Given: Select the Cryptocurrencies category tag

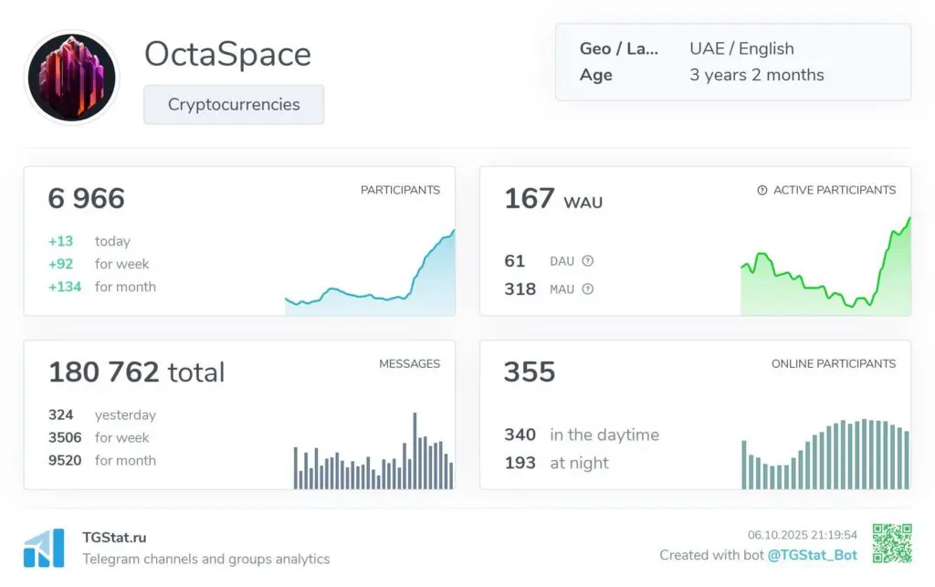Looking at the screenshot, I should (234, 104).
